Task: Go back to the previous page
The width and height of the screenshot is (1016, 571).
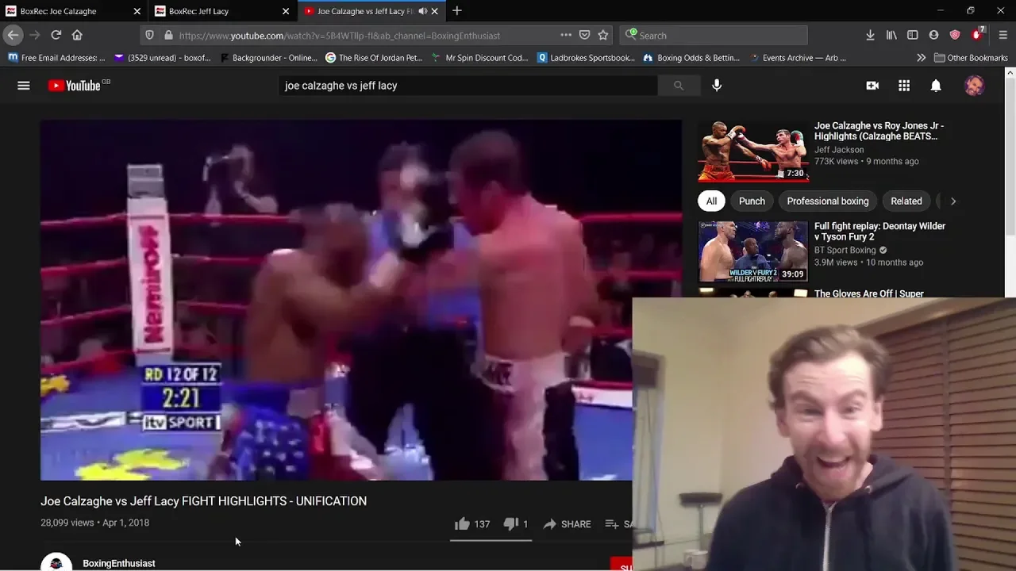Action: coord(13,35)
